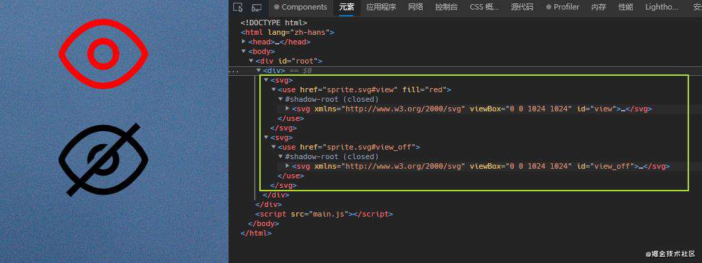The width and height of the screenshot is (702, 263).
Task: Select the CSS 概... tab
Action: 484,7
